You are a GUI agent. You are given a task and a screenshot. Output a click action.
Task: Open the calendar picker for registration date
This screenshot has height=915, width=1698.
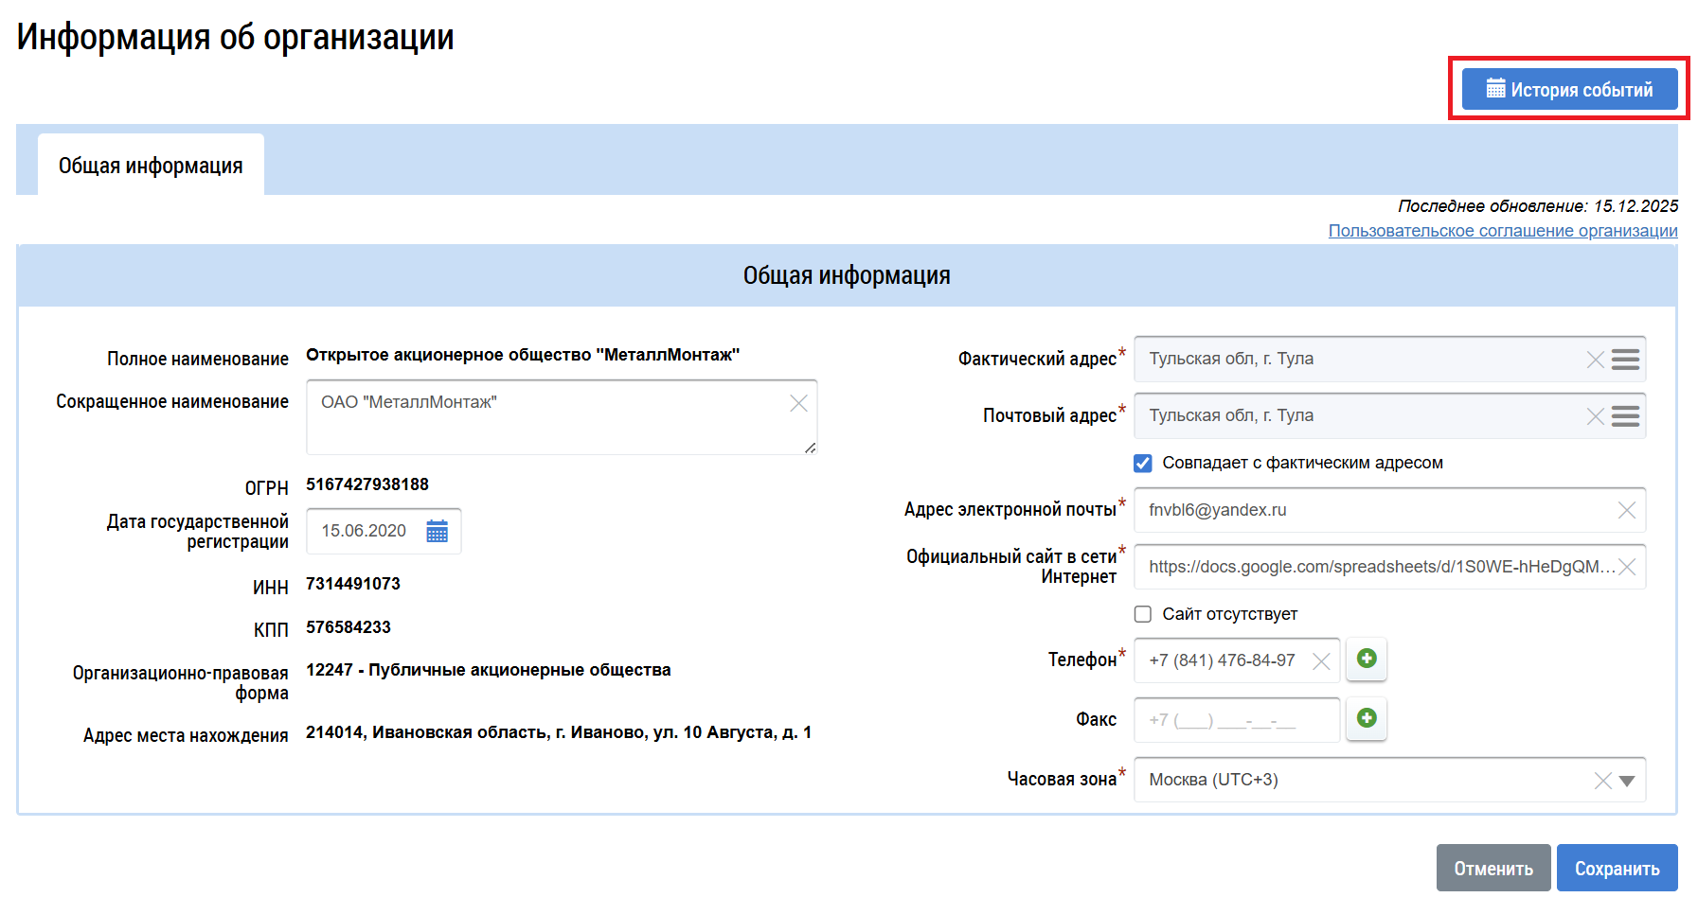coord(437,531)
